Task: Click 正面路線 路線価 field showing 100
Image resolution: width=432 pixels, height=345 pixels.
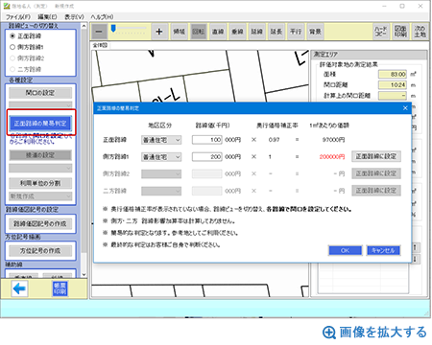Action: 207,140
